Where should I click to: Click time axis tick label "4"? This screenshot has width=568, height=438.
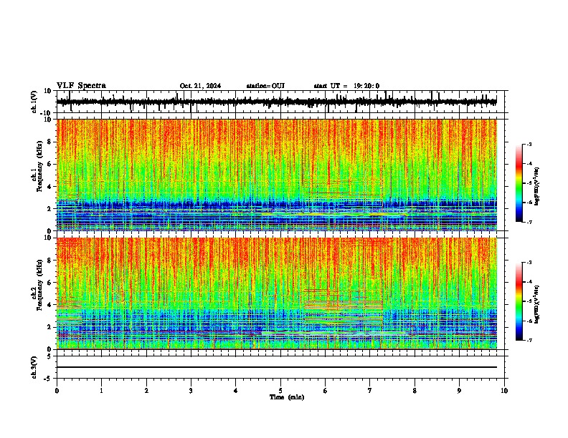click(236, 391)
